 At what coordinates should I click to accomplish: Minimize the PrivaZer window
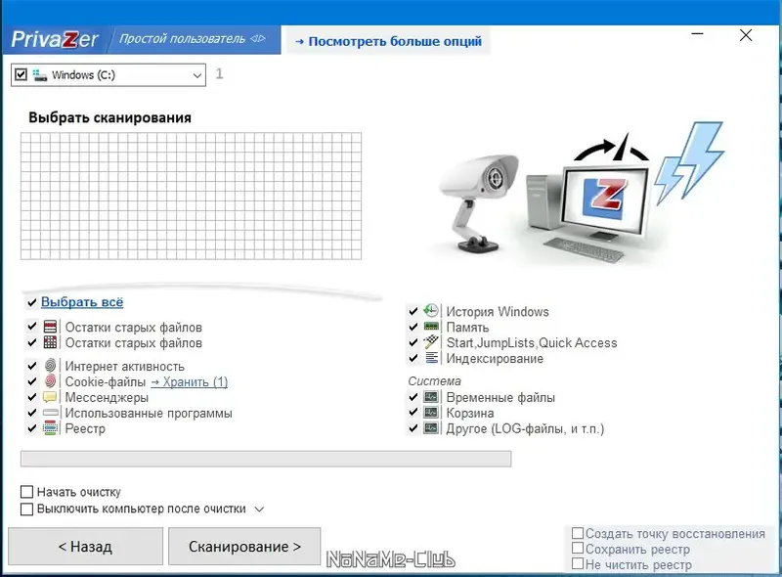point(698,34)
